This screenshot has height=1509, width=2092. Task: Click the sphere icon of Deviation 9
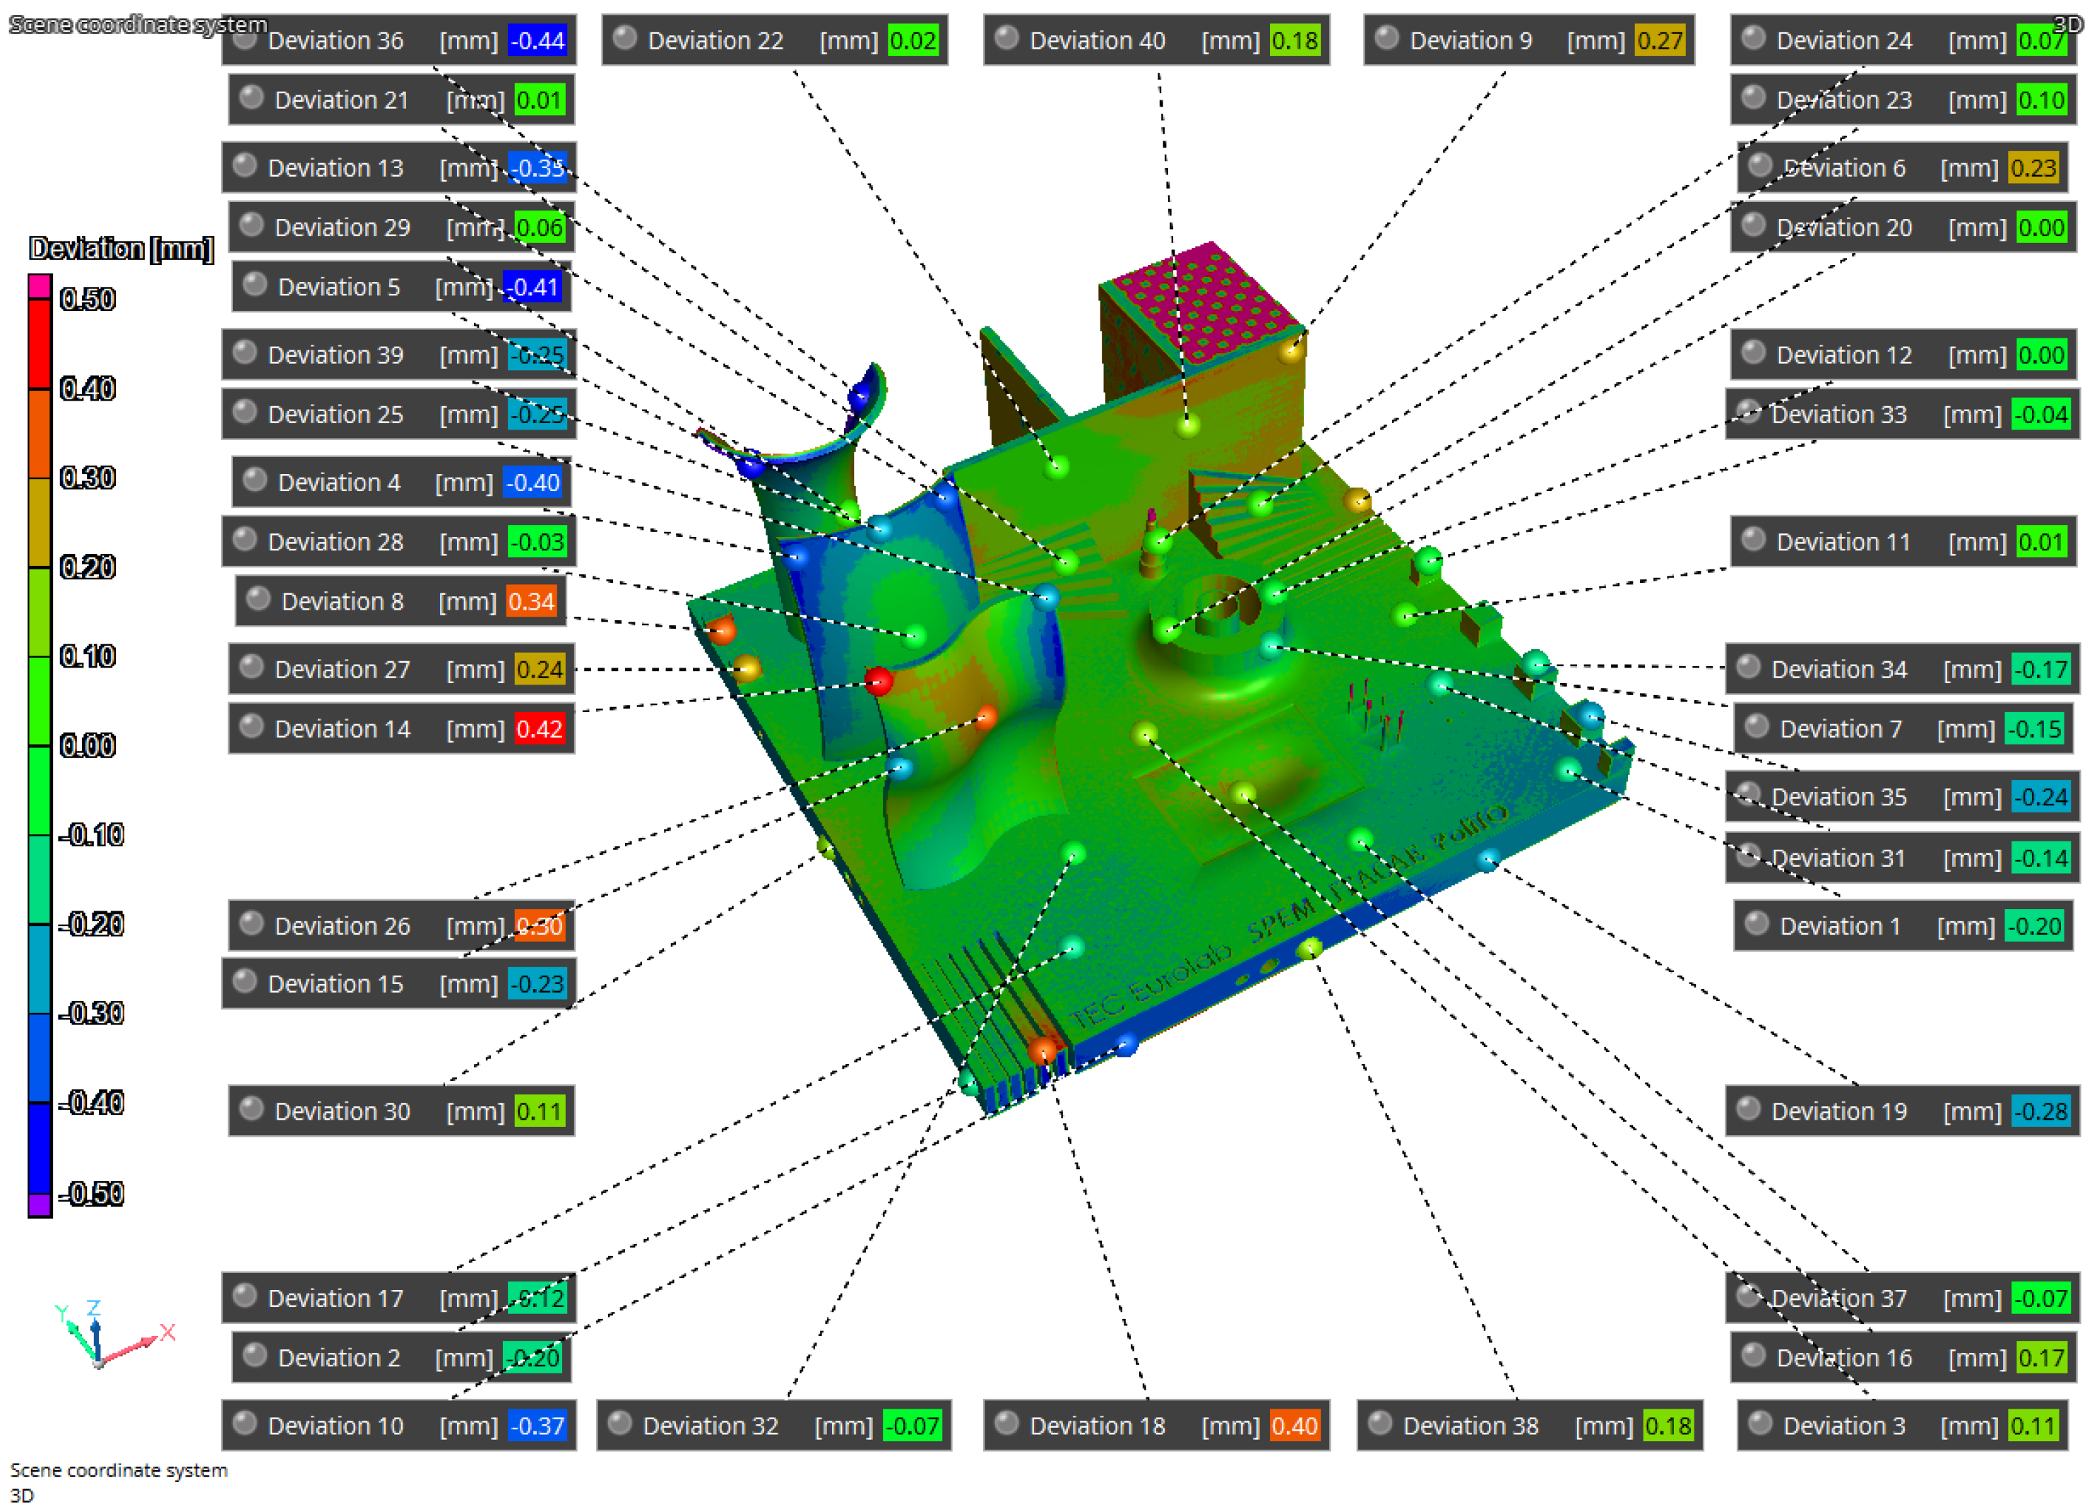coord(1386,38)
